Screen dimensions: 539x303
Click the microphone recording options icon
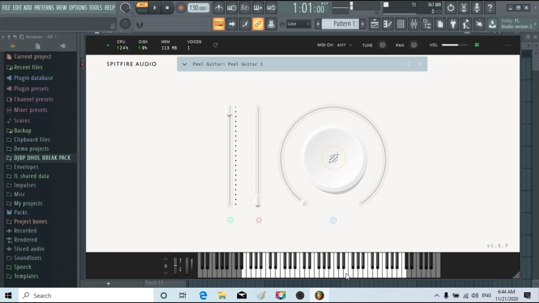click(477, 8)
